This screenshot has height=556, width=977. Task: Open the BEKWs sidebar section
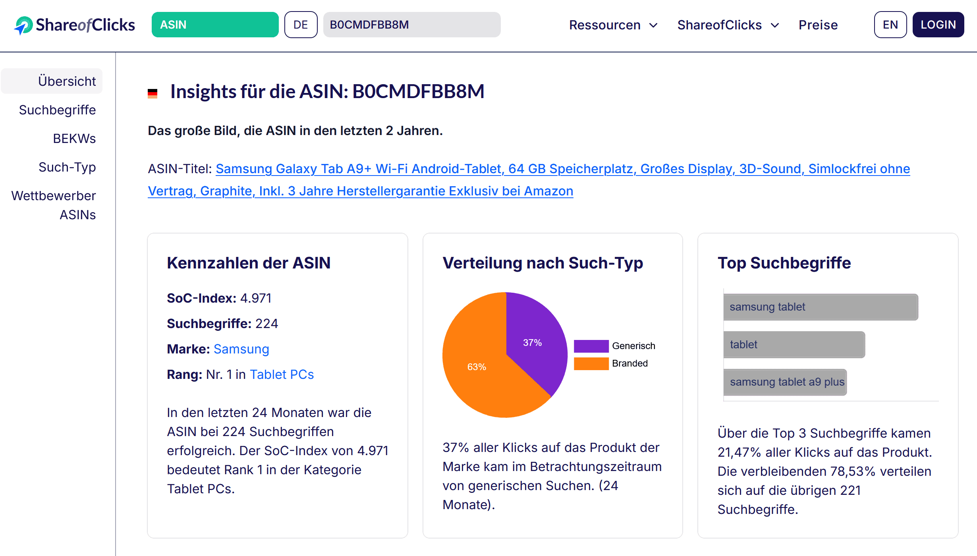tap(74, 138)
